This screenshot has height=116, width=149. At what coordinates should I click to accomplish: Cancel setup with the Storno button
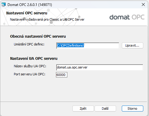coord(133,109)
